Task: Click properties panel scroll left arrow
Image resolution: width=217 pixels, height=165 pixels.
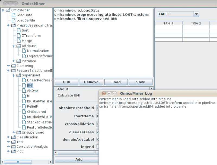Action: (56, 153)
